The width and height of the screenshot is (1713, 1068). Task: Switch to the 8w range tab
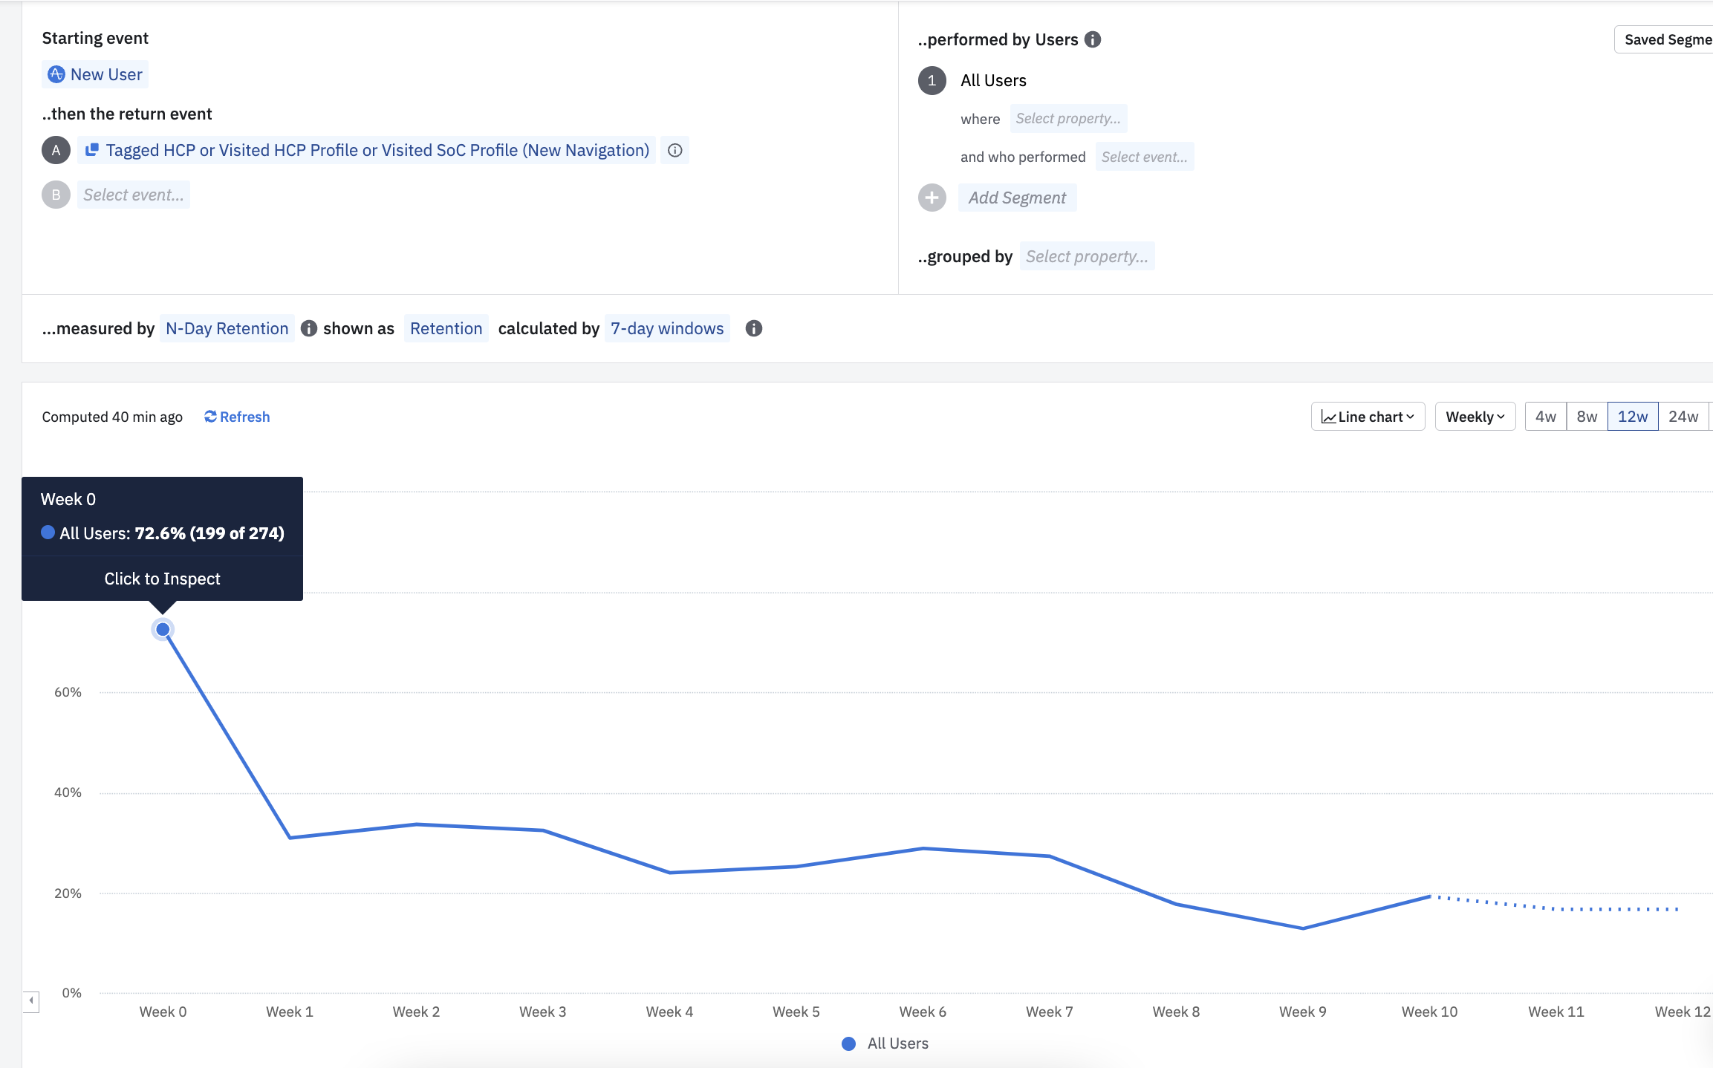point(1587,417)
